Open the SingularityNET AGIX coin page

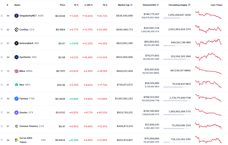pos(31,16)
